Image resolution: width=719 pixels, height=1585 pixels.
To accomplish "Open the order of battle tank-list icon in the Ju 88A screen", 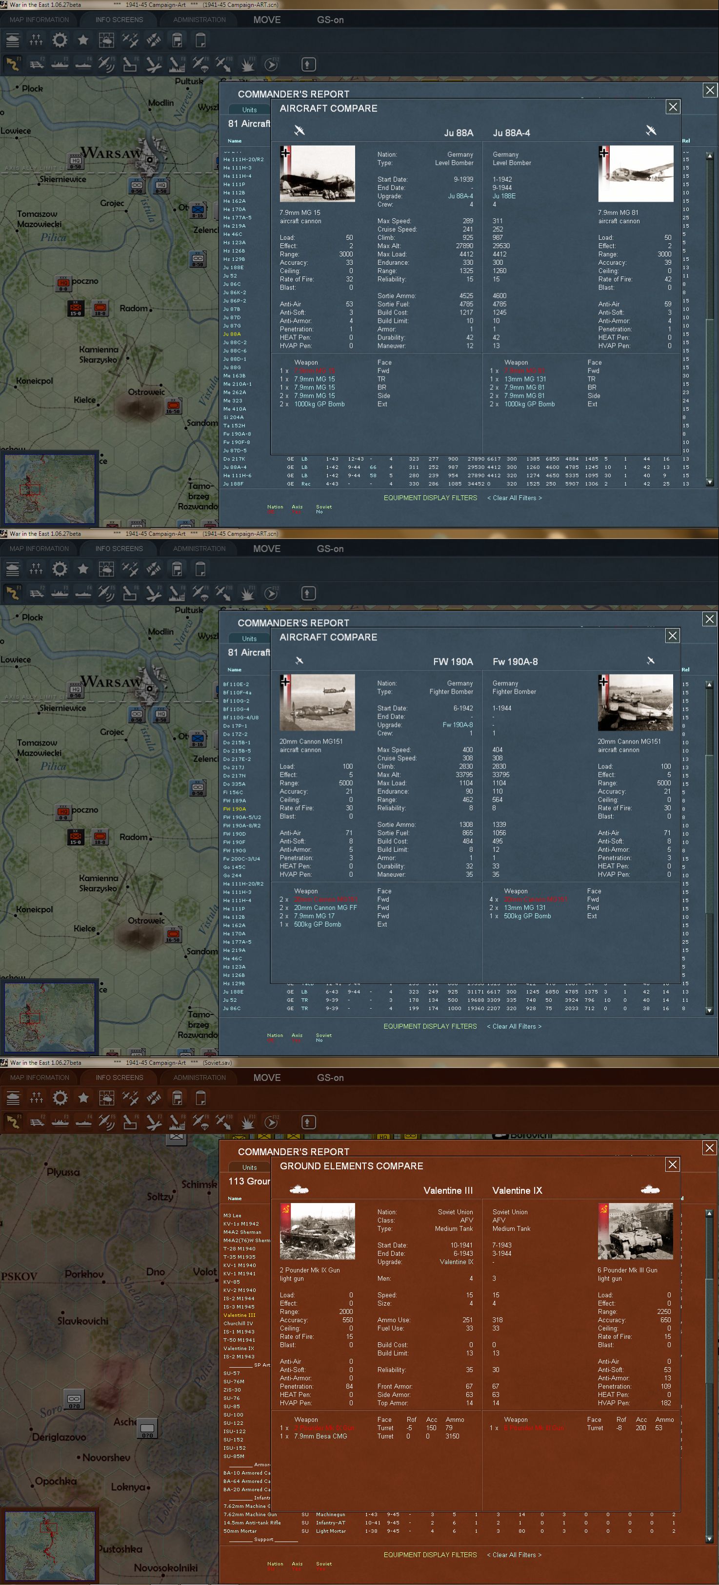I will [13, 41].
